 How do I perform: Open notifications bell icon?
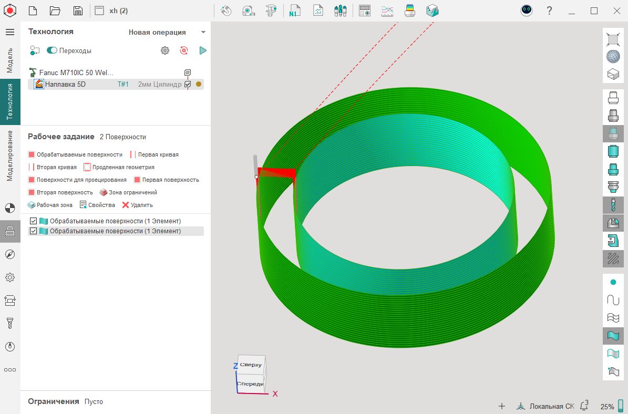(x=583, y=406)
